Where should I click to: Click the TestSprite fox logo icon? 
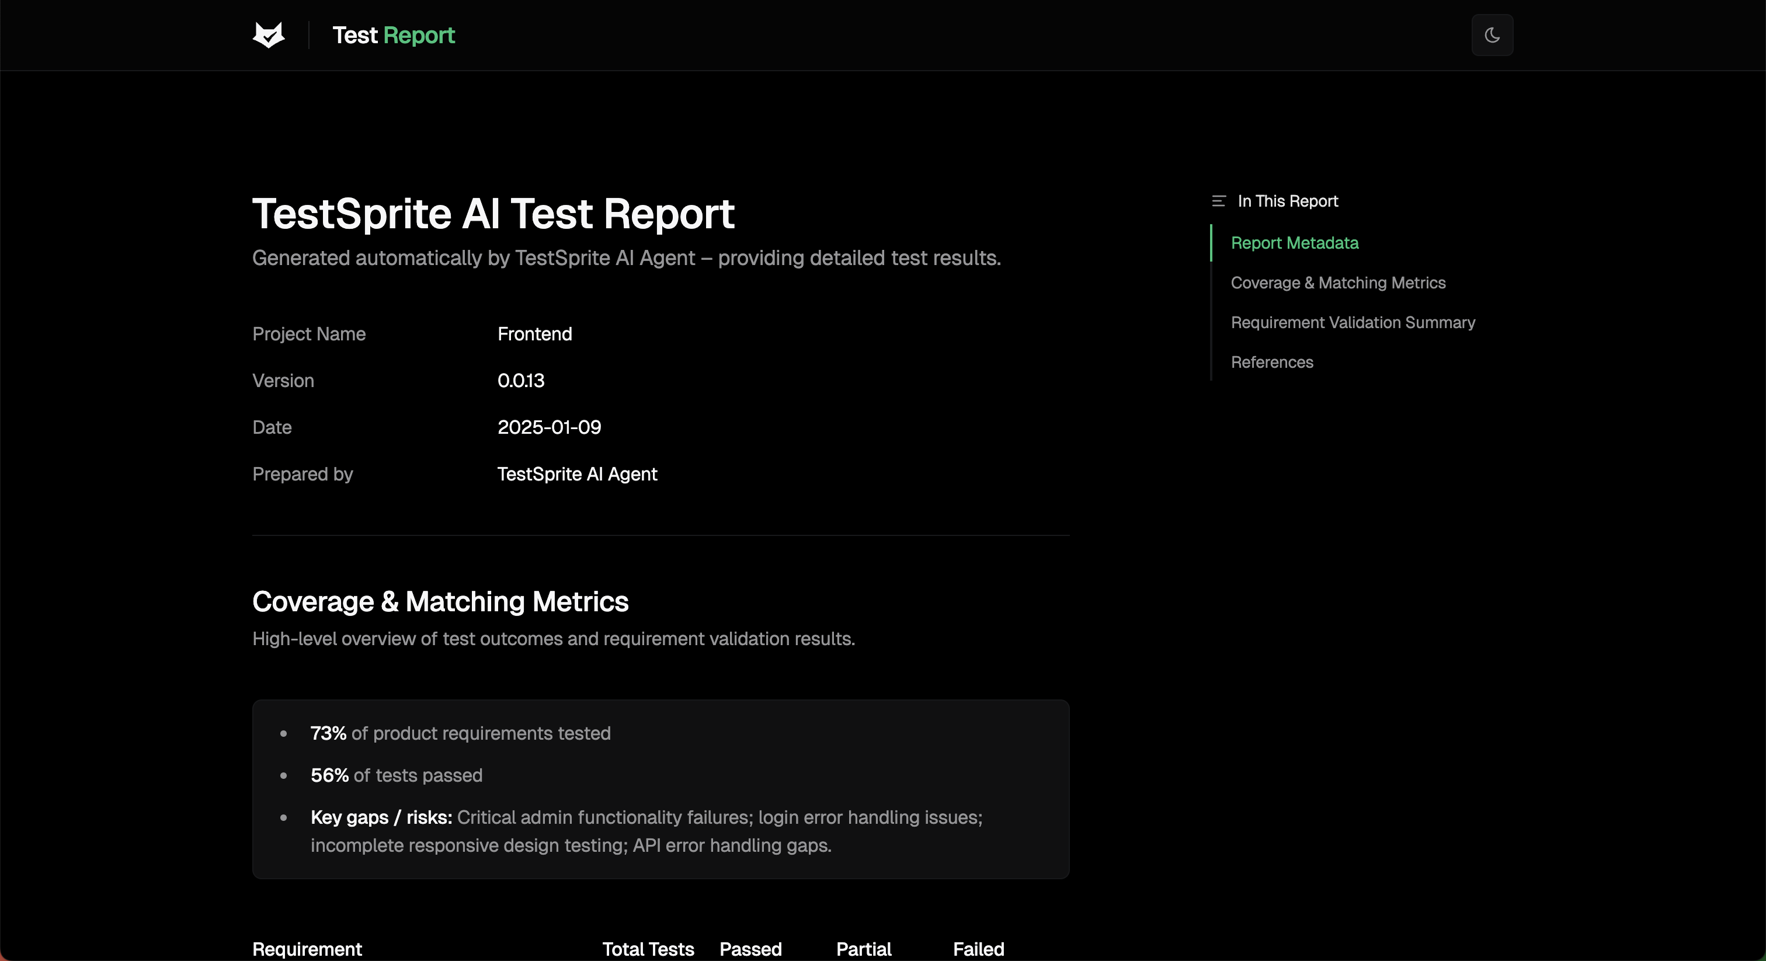(x=269, y=35)
